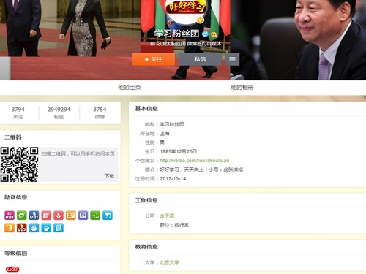Click the 走天涯 company link
The width and height of the screenshot is (366, 274).
(167, 216)
